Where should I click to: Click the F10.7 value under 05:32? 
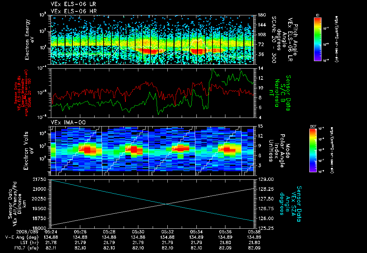(167, 248)
